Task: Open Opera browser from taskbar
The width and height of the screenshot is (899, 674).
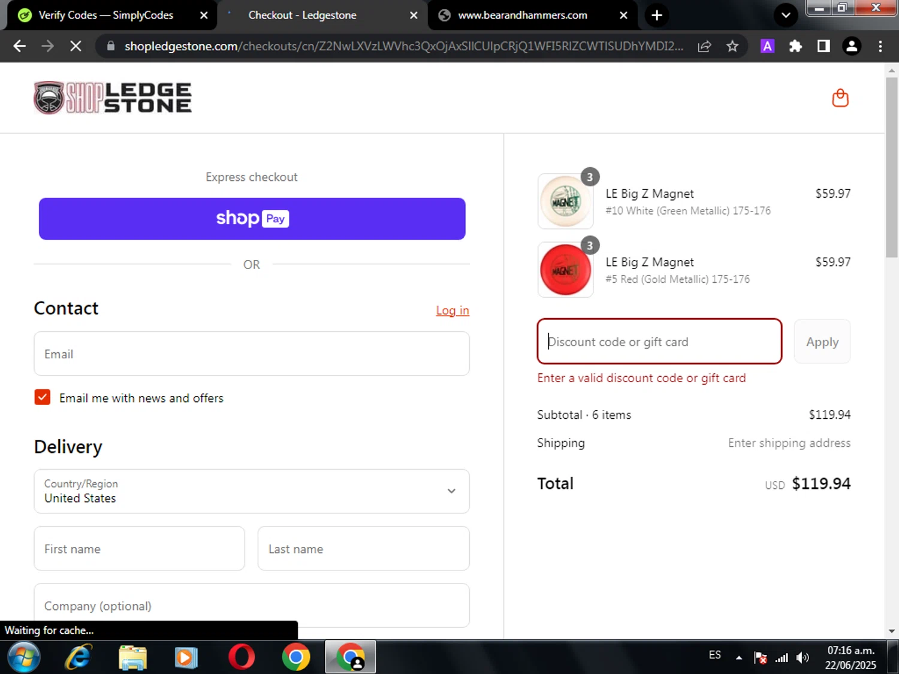Action: [x=242, y=657]
